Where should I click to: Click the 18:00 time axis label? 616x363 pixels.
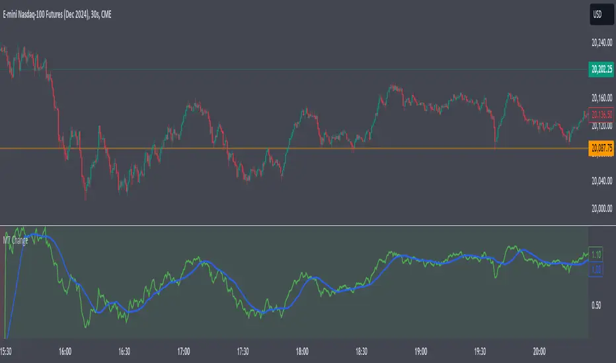(x=303, y=352)
